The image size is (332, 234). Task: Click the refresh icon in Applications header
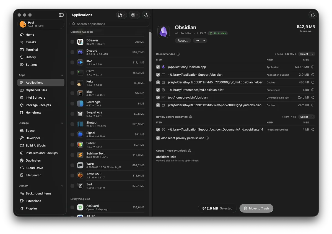[x=146, y=15]
